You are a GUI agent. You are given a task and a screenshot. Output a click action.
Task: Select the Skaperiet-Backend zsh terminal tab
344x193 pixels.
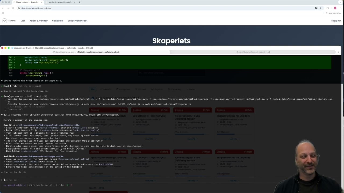(253, 52)
